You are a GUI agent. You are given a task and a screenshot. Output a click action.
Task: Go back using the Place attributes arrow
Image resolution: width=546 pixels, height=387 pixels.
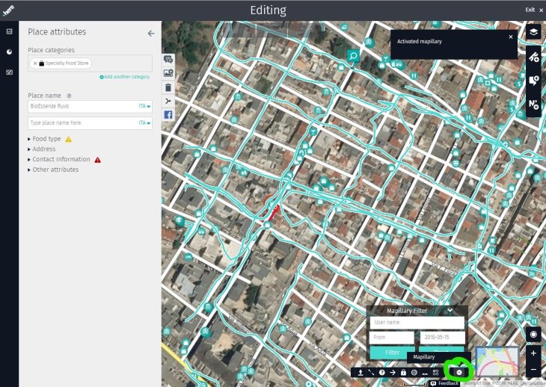(151, 34)
